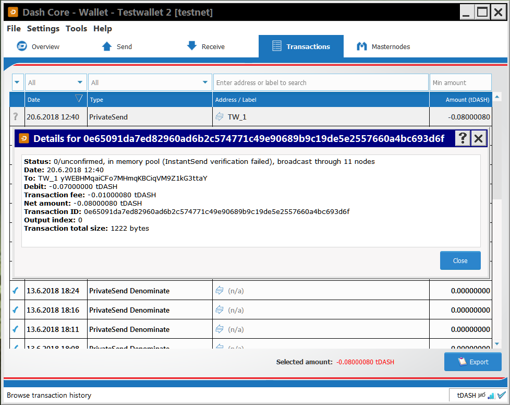Click the TW_1 label in transaction row
This screenshot has height=405, width=510.
[x=237, y=117]
